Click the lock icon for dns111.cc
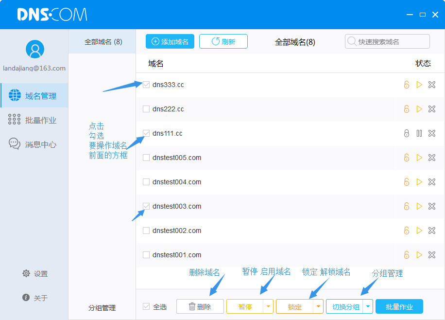The height and width of the screenshot is (320, 445). [x=407, y=133]
